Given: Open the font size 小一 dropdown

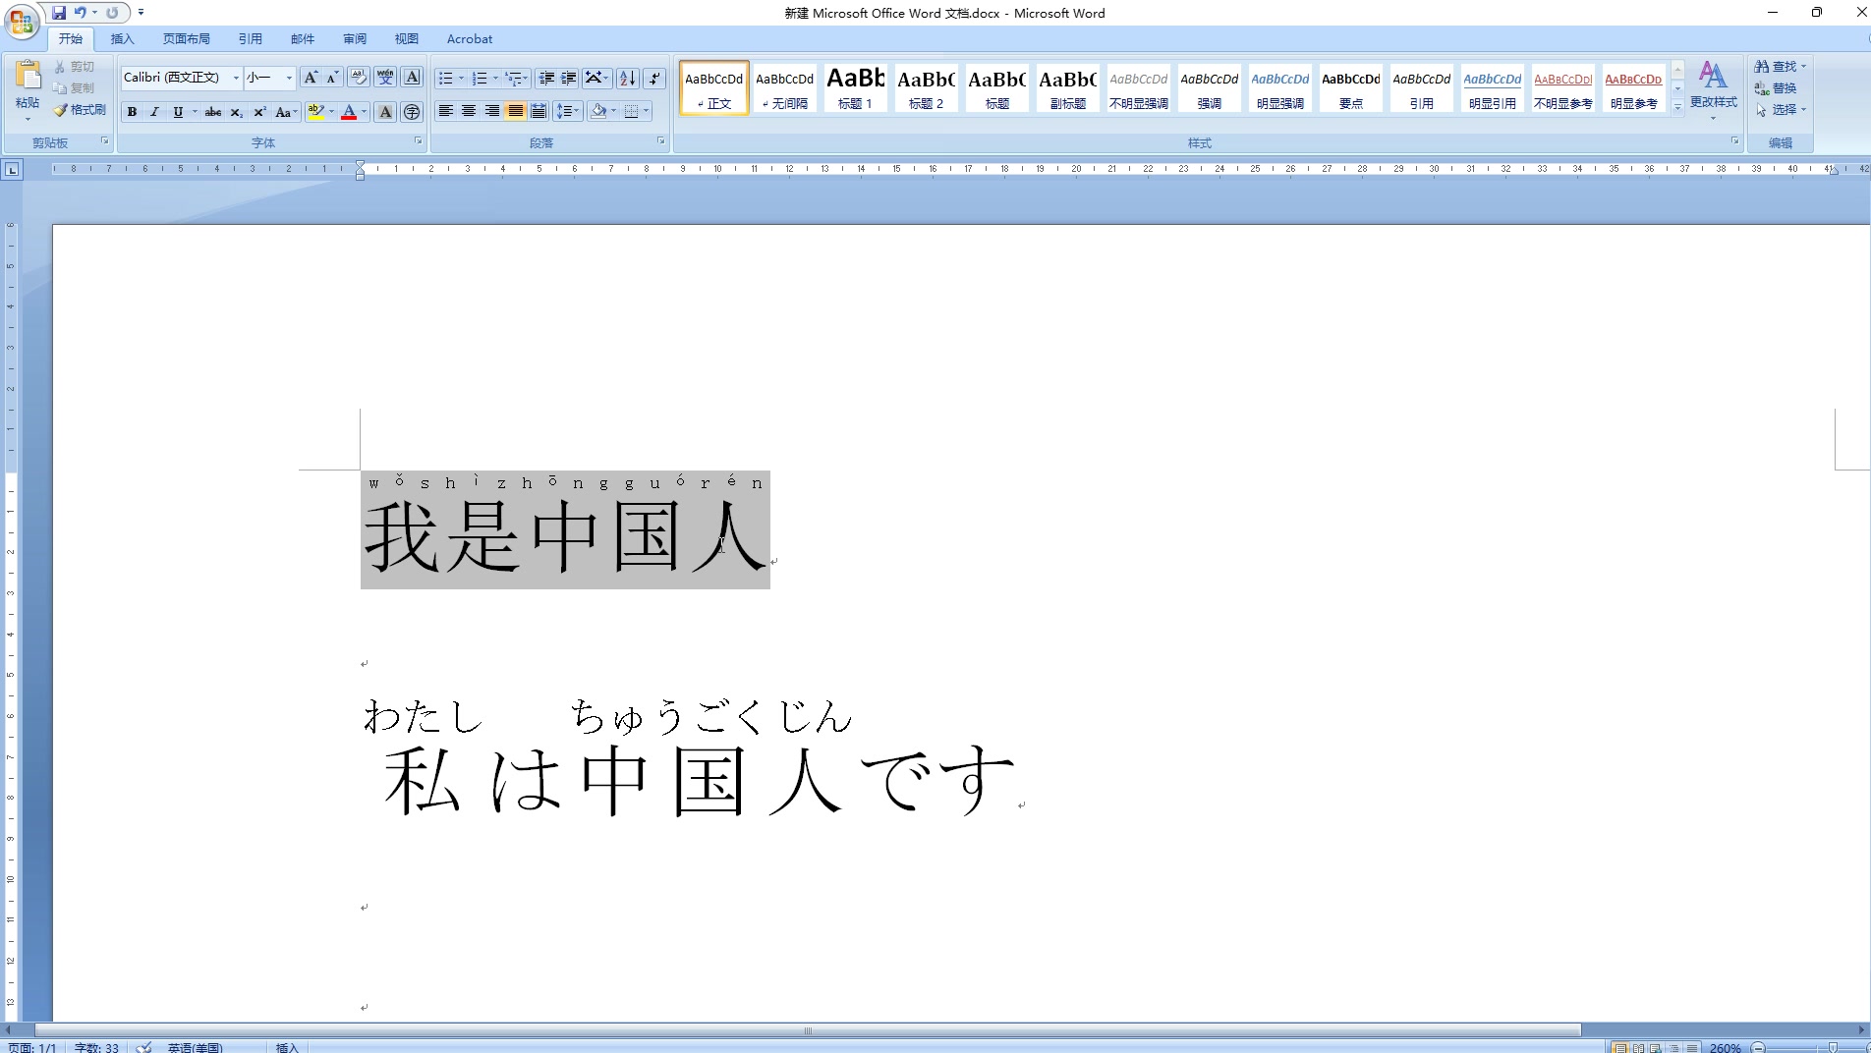Looking at the screenshot, I should click(x=289, y=78).
